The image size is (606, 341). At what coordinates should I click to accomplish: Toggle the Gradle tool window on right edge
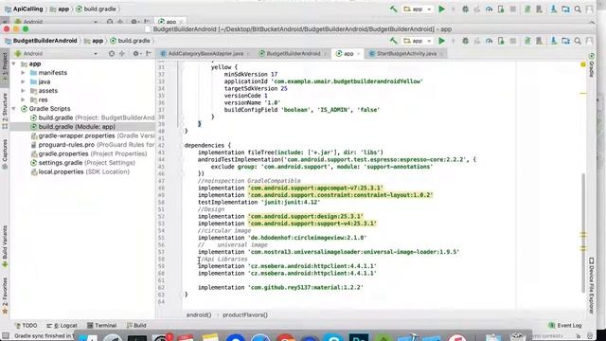point(591,65)
